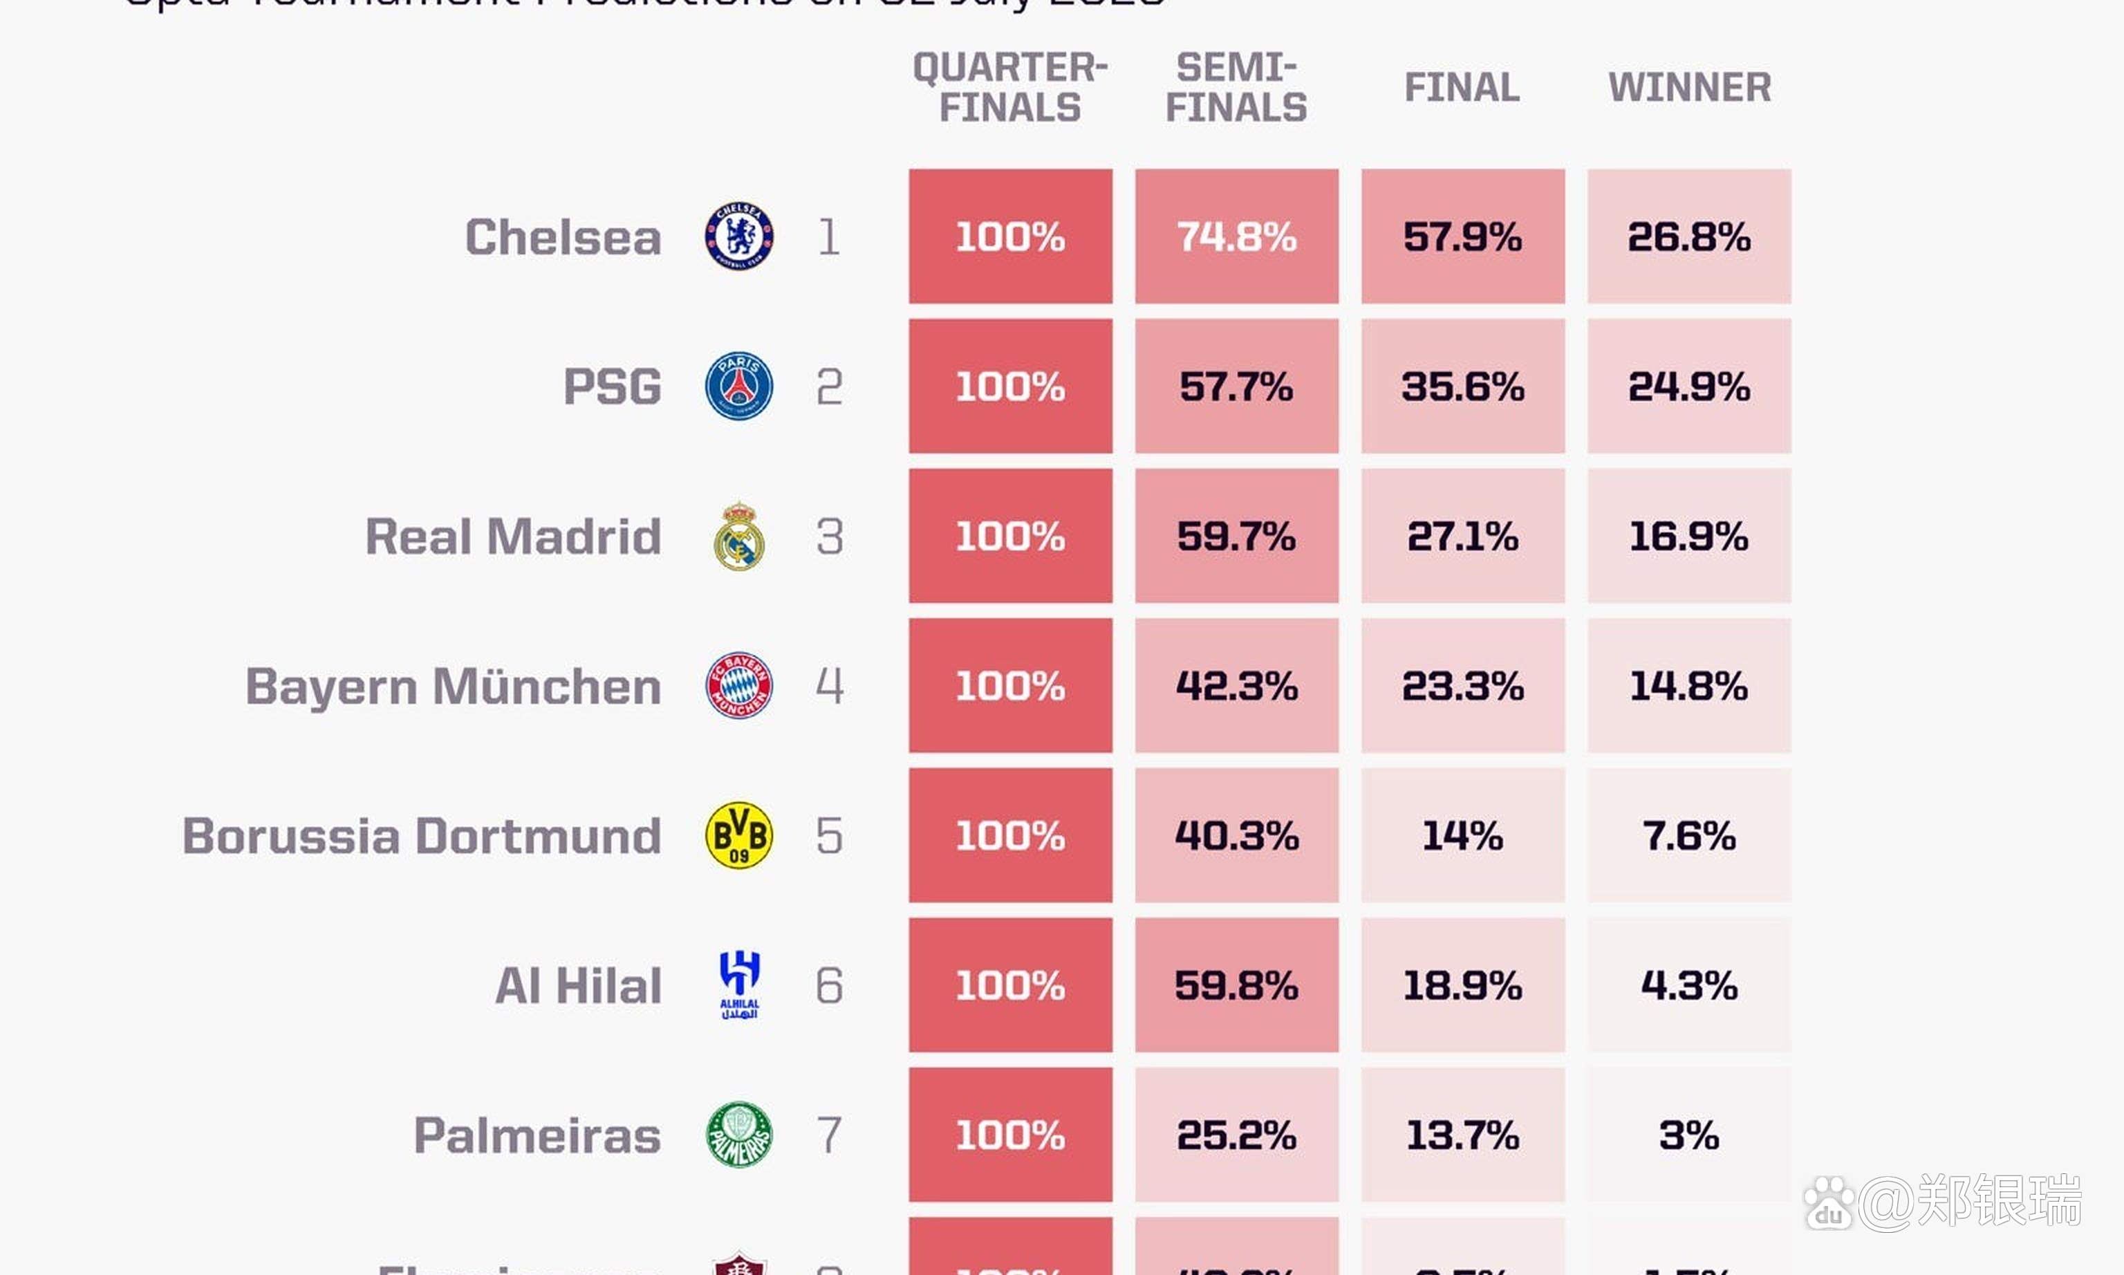Click the Real Madrid crest

coord(738,536)
